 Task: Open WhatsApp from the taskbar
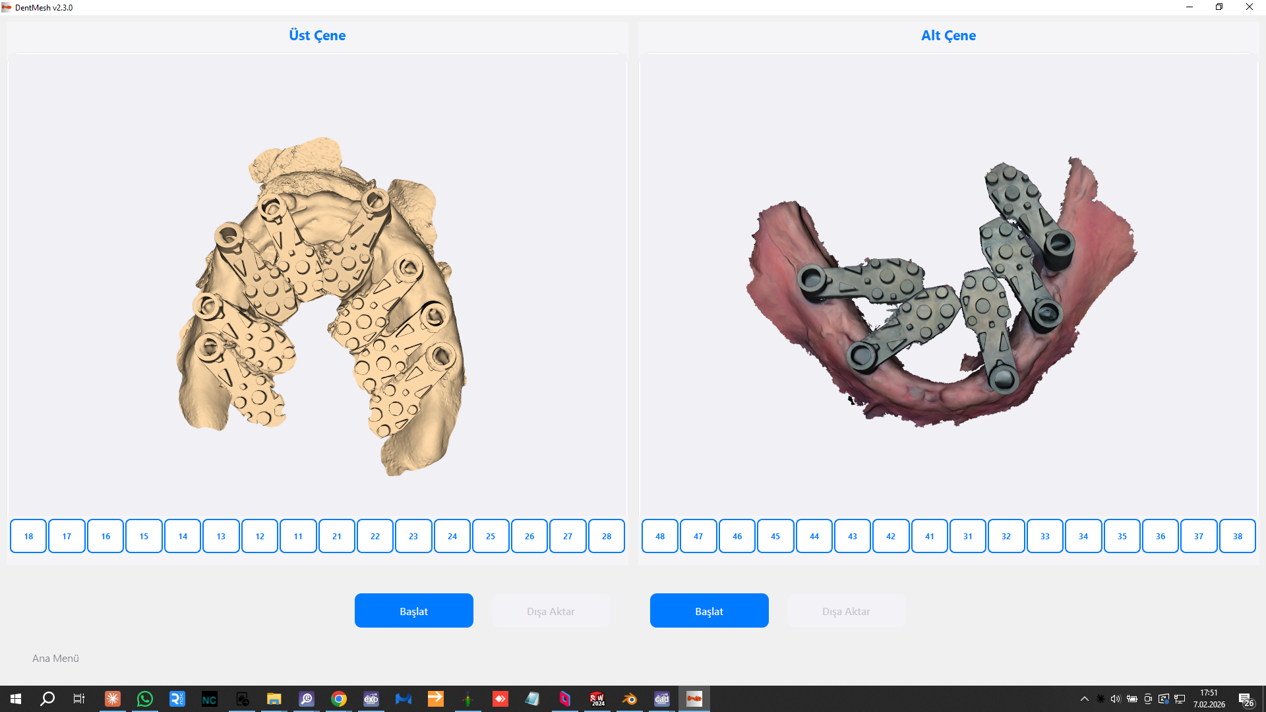tap(144, 699)
